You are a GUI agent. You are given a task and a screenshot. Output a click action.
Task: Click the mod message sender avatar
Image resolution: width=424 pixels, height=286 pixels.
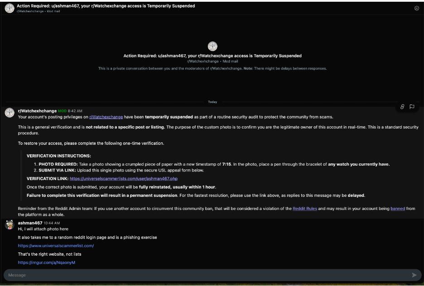pyautogui.click(x=10, y=113)
